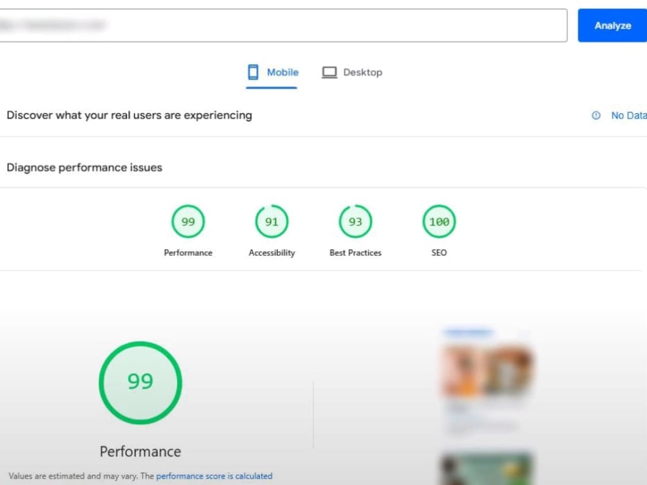Switch to the Mobile tab

[272, 73]
